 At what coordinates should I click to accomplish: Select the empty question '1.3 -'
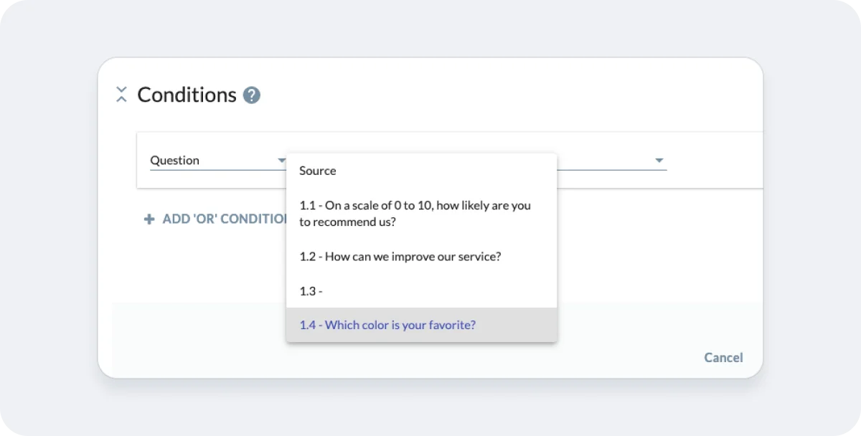pos(311,291)
